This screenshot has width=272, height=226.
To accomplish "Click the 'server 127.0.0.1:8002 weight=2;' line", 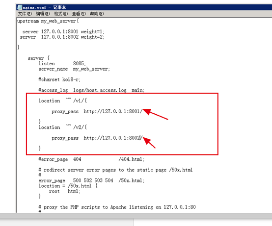I will 62,37.
